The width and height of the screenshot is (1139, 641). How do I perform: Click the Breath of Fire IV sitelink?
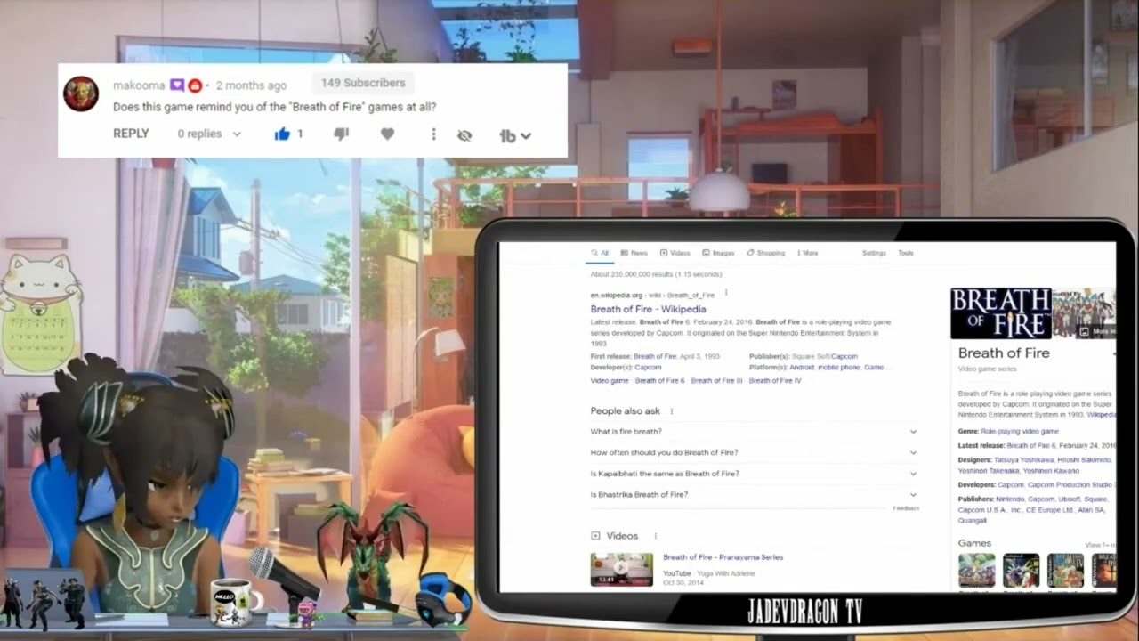(x=775, y=380)
